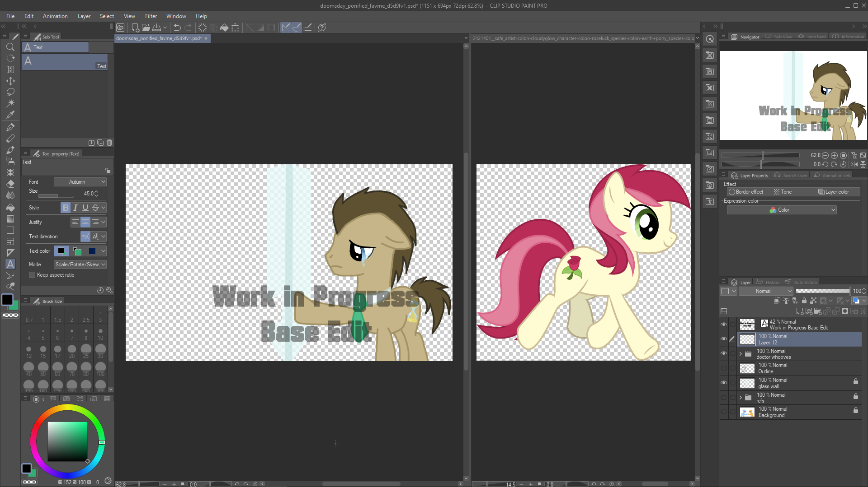Hide the doctor whooves folder layer

click(x=724, y=353)
